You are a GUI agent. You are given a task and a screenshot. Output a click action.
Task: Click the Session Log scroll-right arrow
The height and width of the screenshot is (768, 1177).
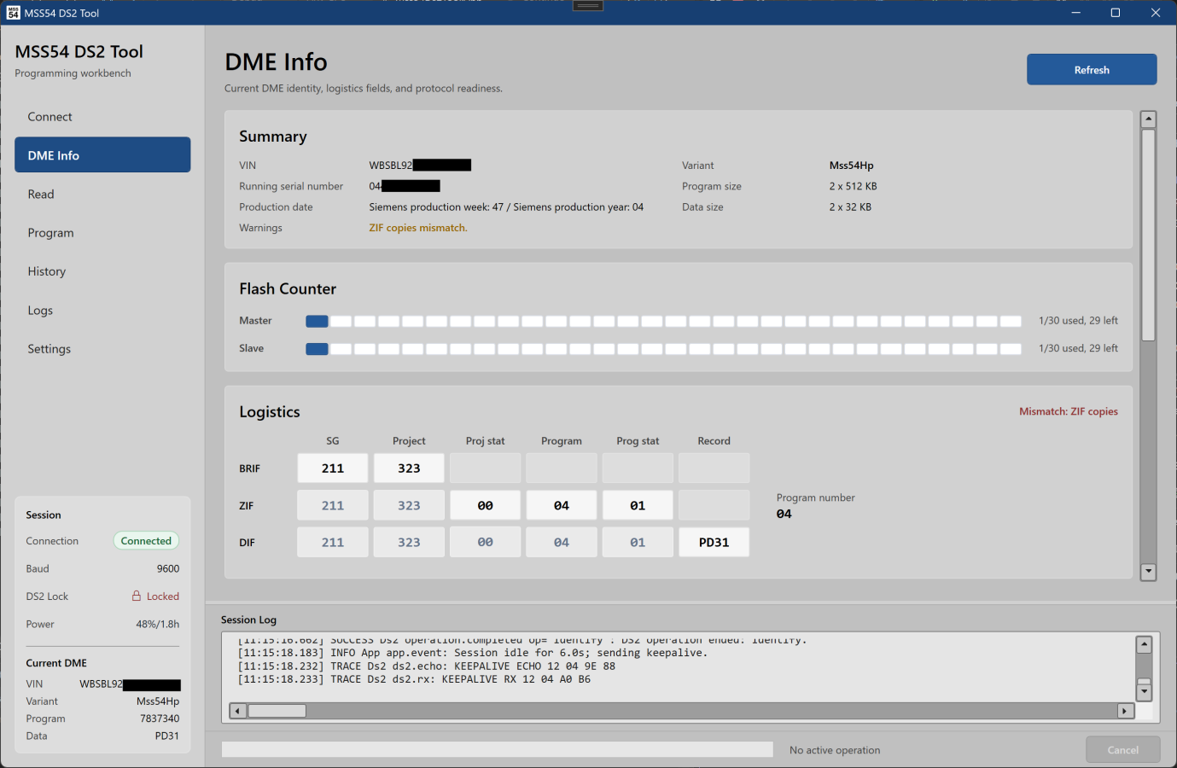pyautogui.click(x=1126, y=711)
